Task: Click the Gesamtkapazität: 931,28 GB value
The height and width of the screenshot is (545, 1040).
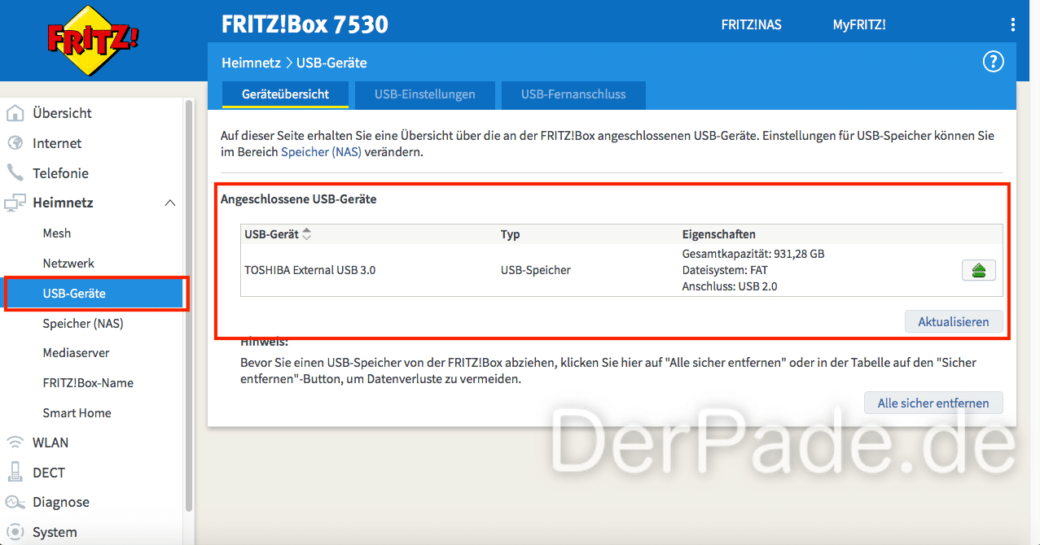Action: (x=753, y=254)
